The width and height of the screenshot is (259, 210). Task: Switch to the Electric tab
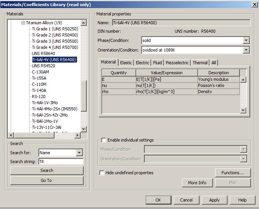click(x=142, y=63)
